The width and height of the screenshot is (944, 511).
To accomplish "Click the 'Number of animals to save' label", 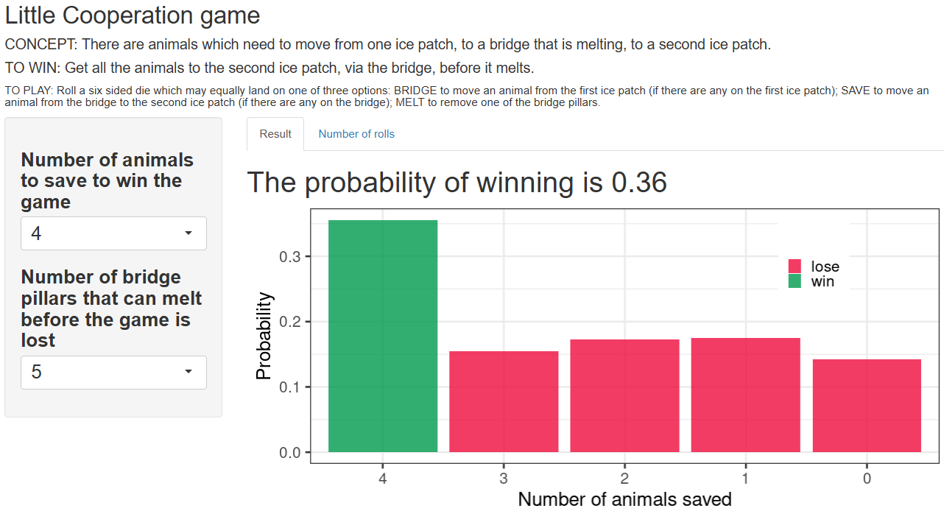I will (x=108, y=181).
